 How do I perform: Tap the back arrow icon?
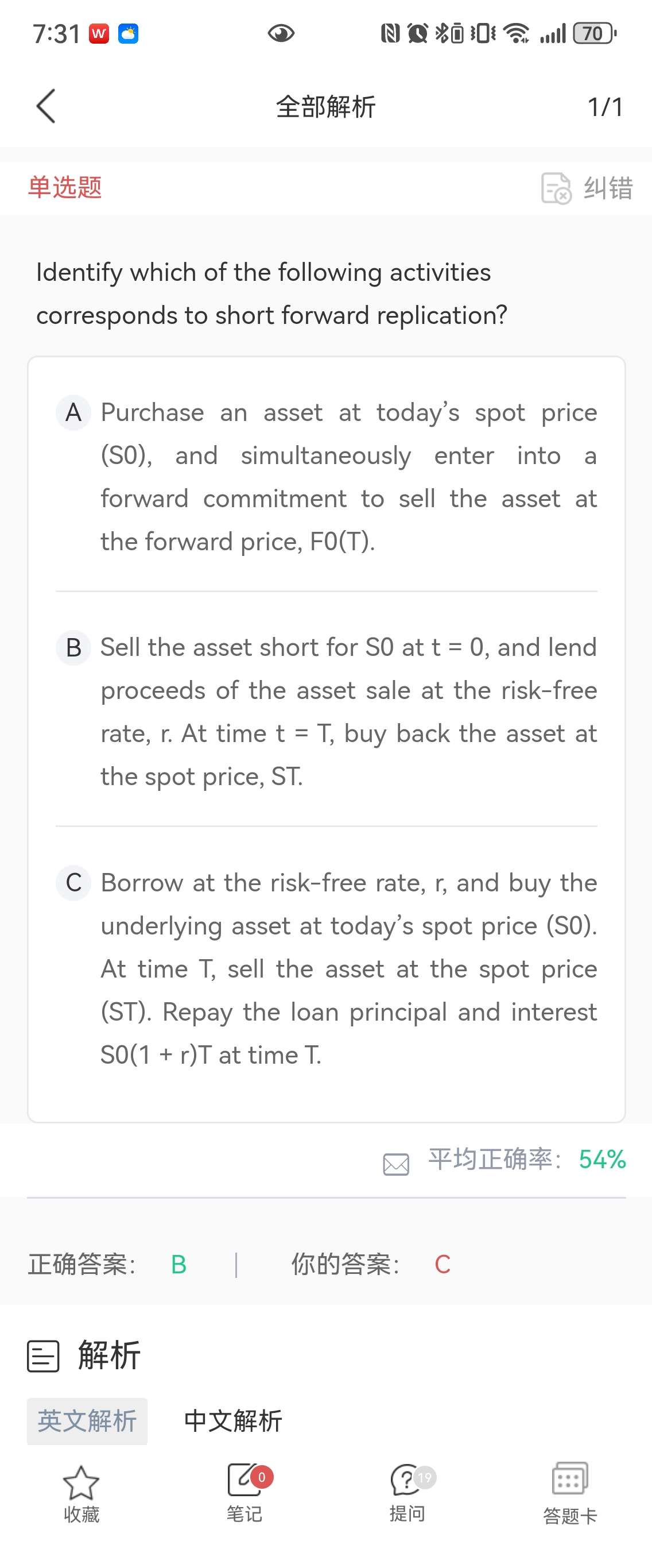46,106
